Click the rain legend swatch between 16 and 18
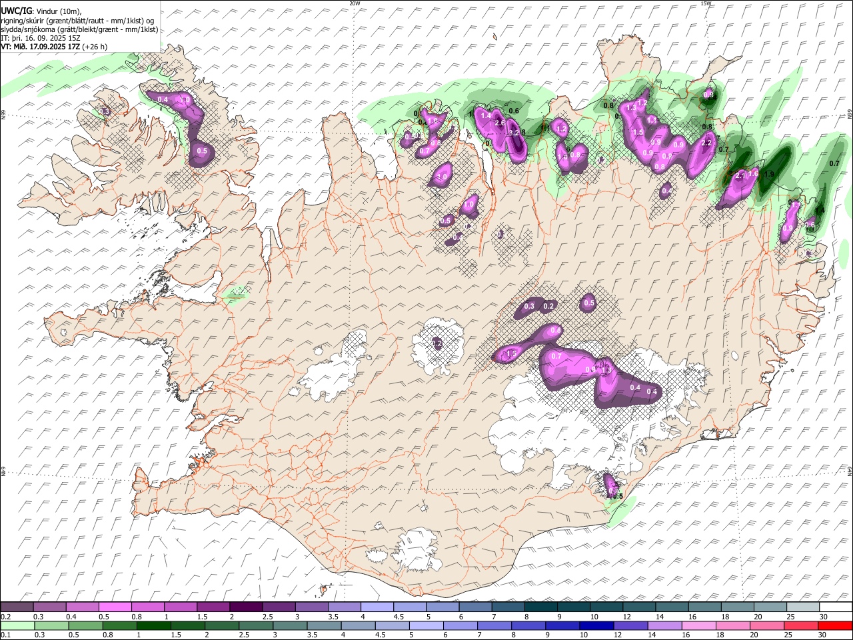Image resolution: width=853 pixels, height=640 pixels. (x=700, y=625)
